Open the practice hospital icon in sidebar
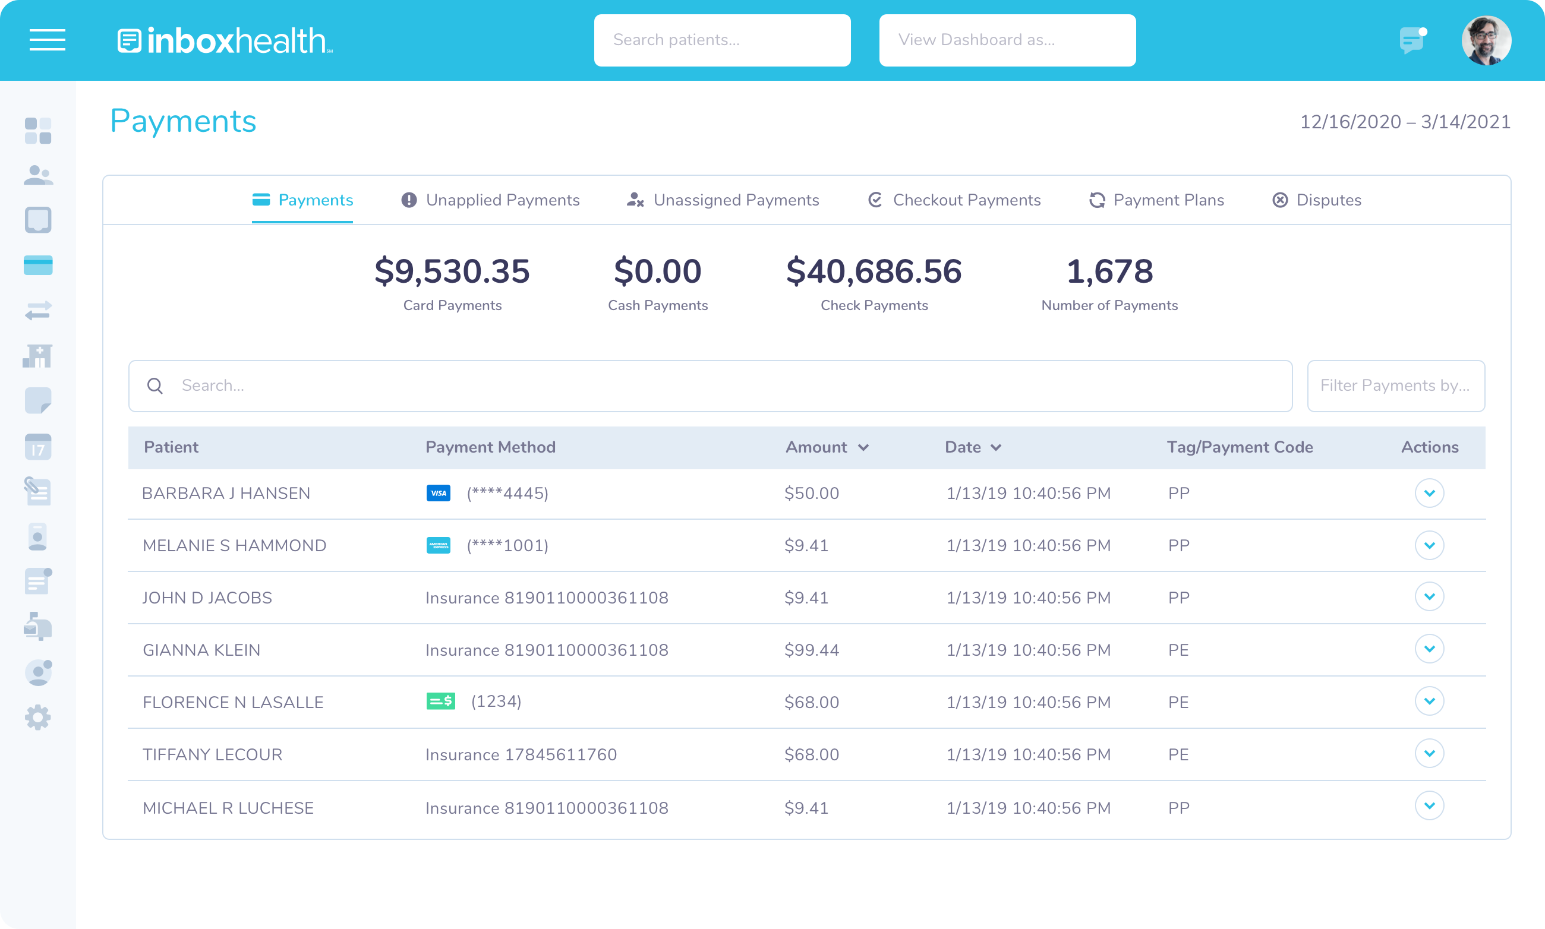 (37, 356)
